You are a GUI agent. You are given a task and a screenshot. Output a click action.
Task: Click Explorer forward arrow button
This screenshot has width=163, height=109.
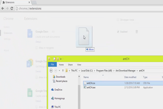click(56, 71)
